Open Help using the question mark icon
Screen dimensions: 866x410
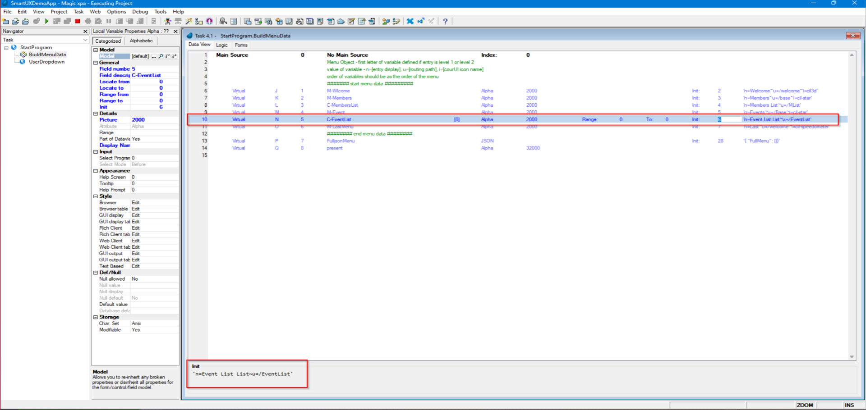tap(446, 21)
